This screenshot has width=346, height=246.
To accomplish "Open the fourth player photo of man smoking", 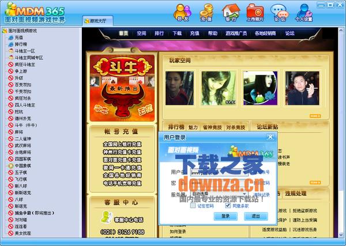I will point(302,88).
